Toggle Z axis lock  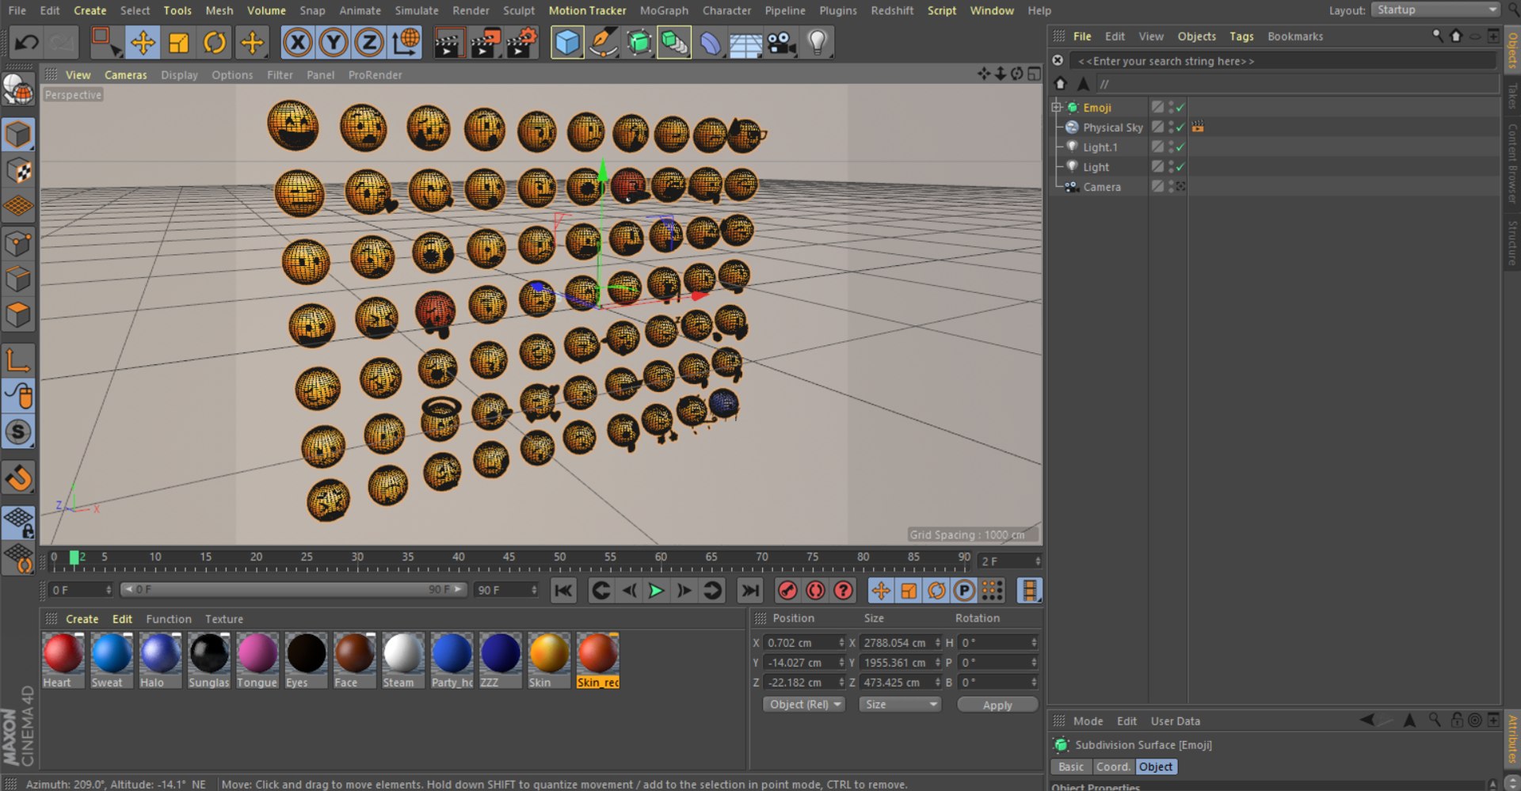click(x=369, y=43)
